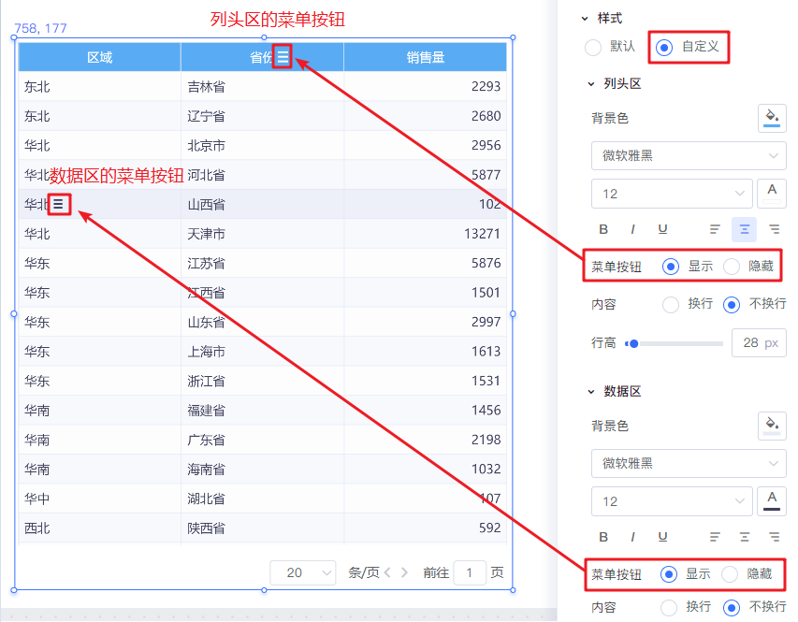Click sales value 1456
The image size is (798, 622).
486,411
